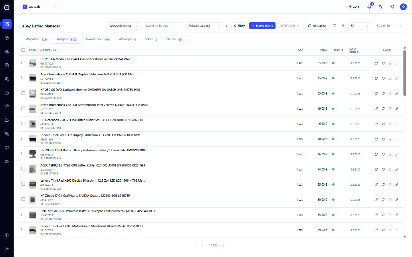Click the Aktualizuj button
Viewport: 412px width, 257px height.
[x=317, y=26]
